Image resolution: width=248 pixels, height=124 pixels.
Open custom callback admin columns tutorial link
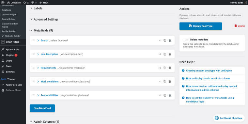coord(211,88)
